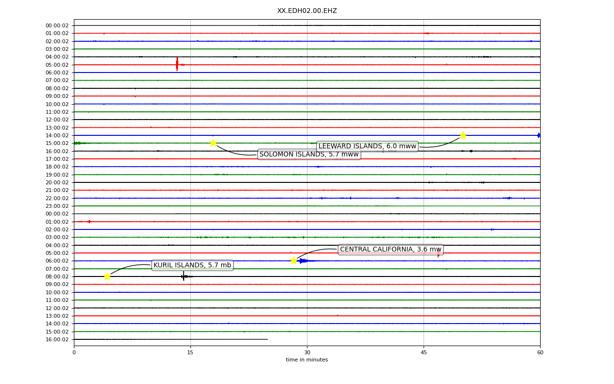This screenshot has height=384, width=614.
Task: Click the large red spike on 05:00:02 trace
Action: 177,64
